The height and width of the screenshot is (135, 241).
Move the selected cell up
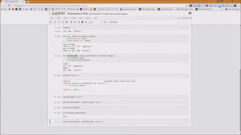pos(71,22)
